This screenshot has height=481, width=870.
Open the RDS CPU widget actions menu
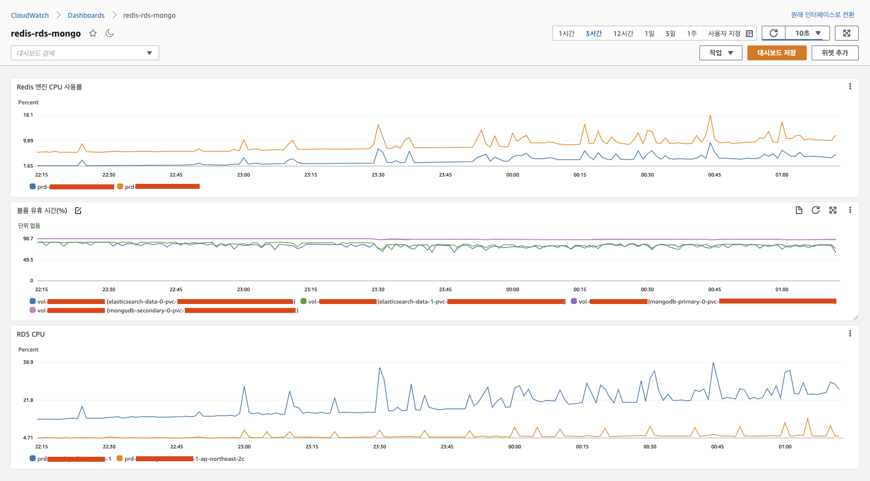[x=850, y=334]
